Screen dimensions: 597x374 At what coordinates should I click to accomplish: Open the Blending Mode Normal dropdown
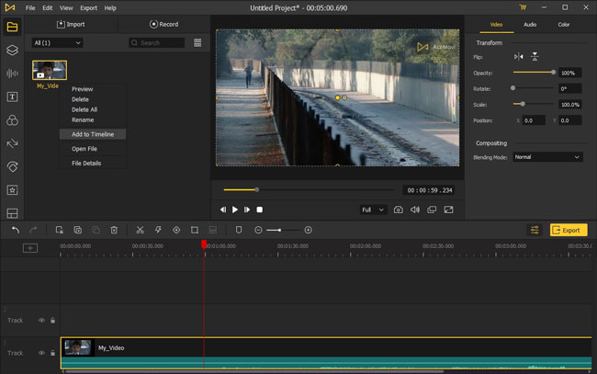(x=547, y=157)
